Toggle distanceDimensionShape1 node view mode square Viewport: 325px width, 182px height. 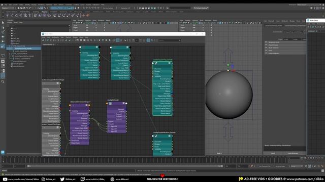[87, 105]
